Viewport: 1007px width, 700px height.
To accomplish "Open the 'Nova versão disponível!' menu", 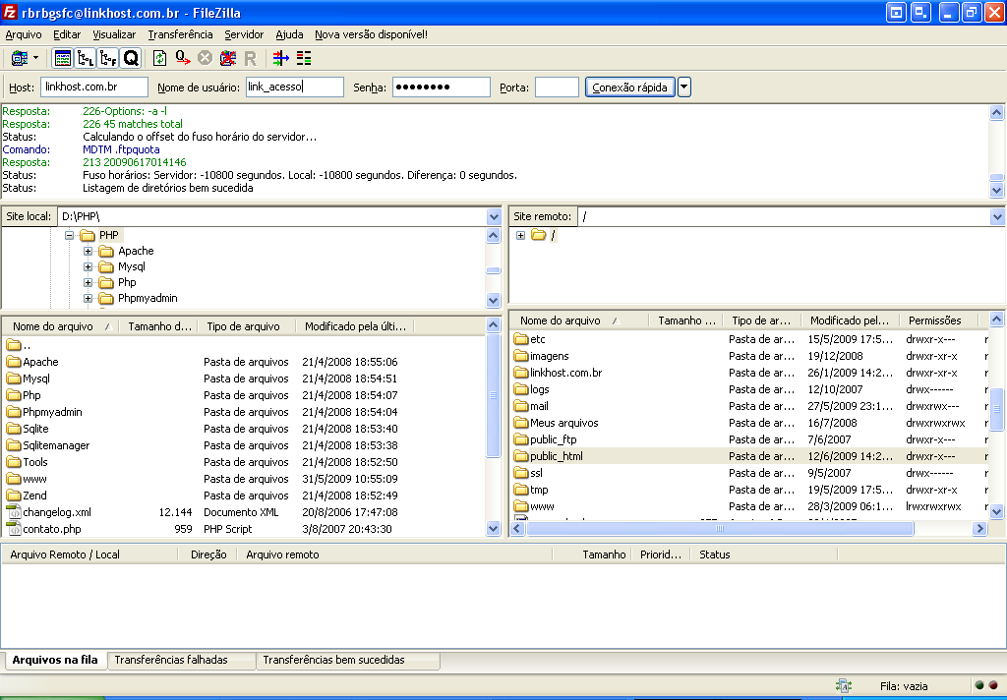I will coord(371,34).
